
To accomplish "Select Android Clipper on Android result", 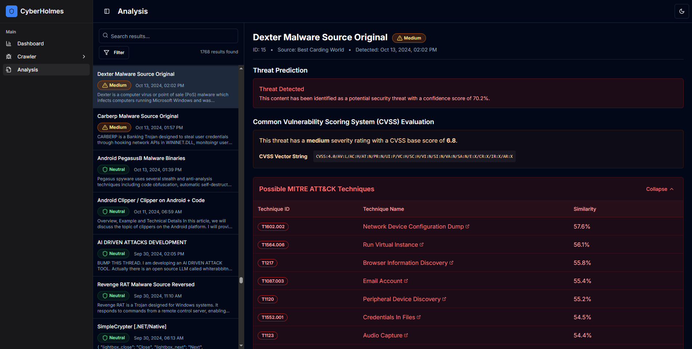I will point(166,213).
